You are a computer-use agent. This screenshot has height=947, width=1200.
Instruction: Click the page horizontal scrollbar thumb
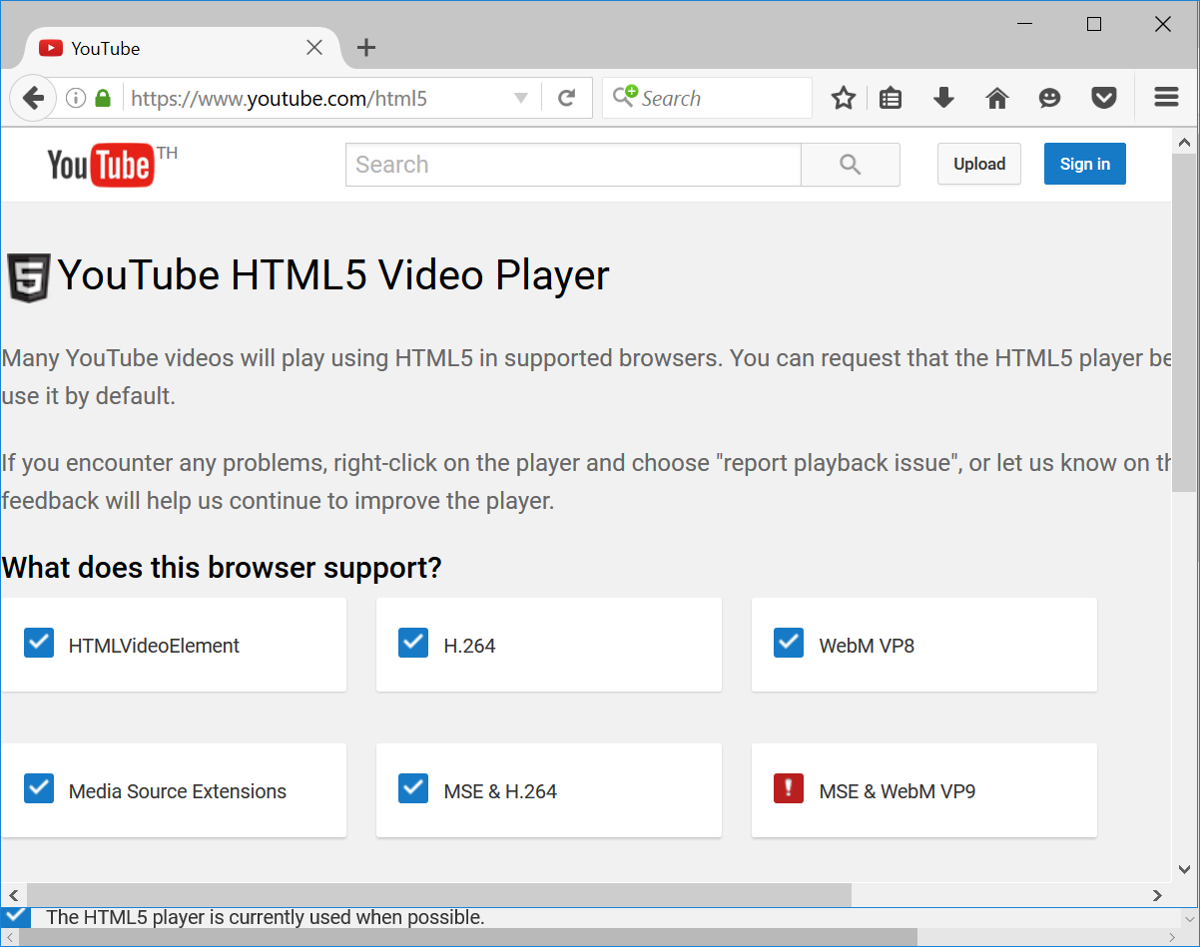click(x=439, y=895)
